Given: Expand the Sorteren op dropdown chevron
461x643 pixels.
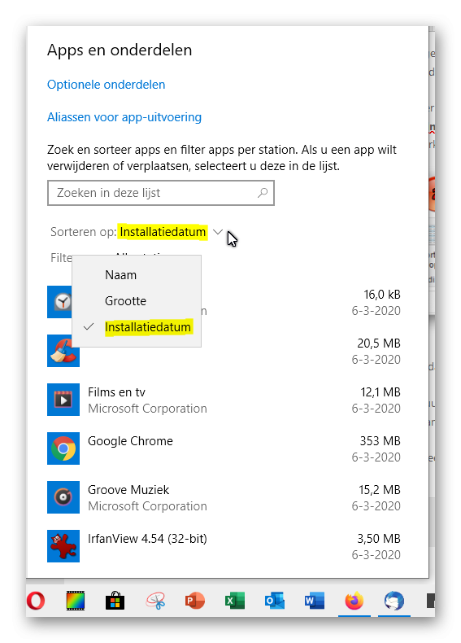Looking at the screenshot, I should (x=218, y=232).
